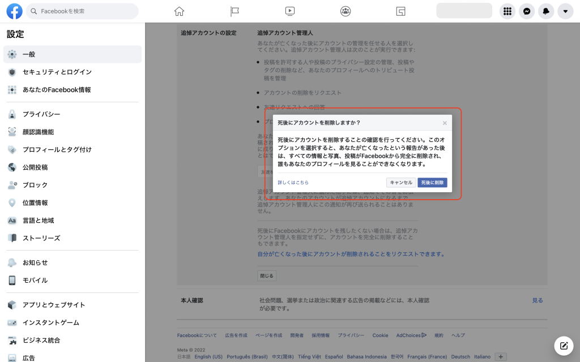Select 一般 in settings sidebar
Screen dimensions: 580x362
[x=72, y=54]
